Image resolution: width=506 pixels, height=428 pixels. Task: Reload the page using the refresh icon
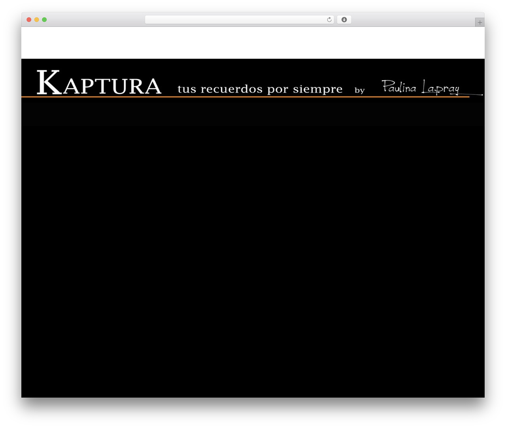(x=329, y=20)
